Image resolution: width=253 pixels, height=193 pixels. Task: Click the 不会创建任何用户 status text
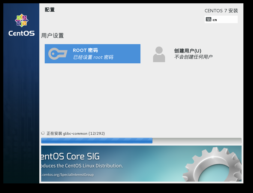point(193,57)
